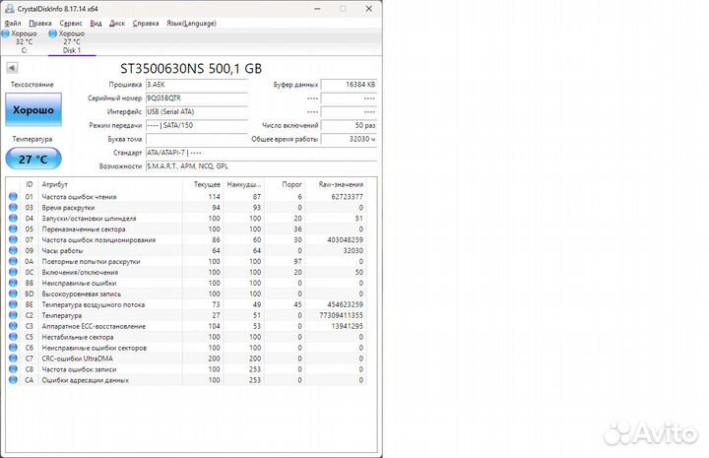
Task: Select the ST3500630NS 500,1 GB disk title
Action: tap(191, 69)
